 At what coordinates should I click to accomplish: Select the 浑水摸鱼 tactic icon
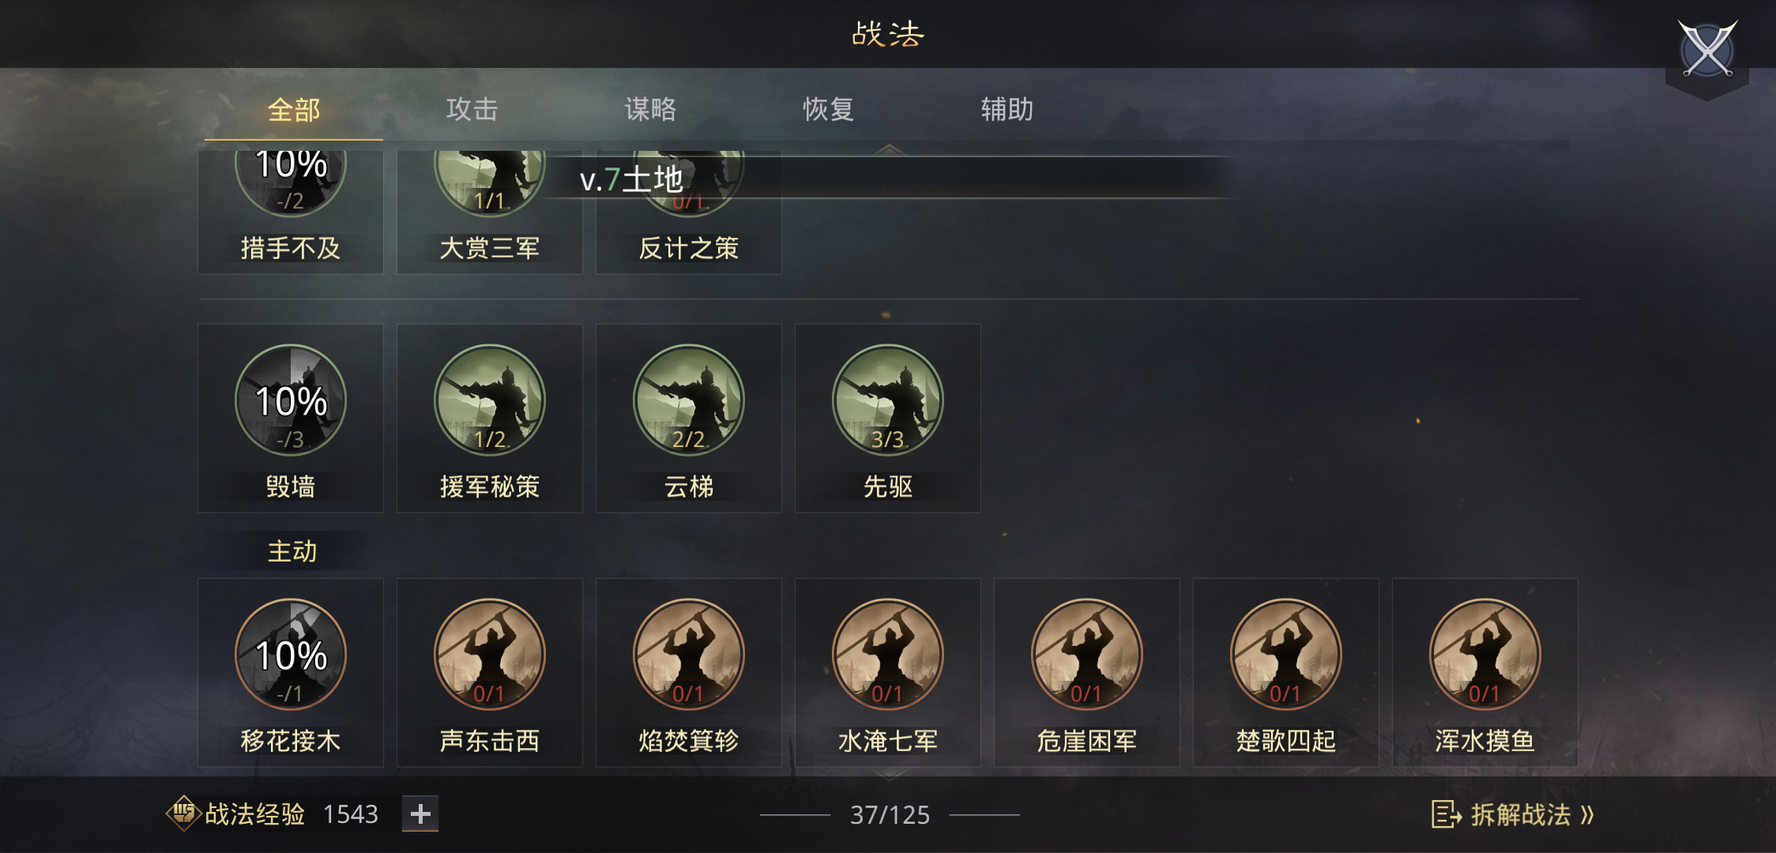pyautogui.click(x=1485, y=655)
